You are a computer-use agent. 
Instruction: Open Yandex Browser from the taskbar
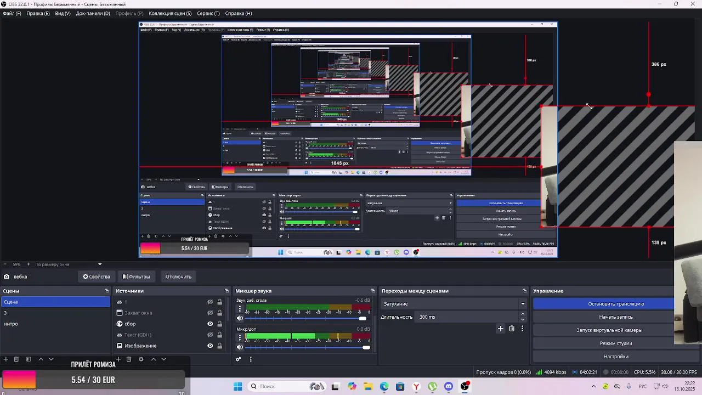pyautogui.click(x=416, y=386)
